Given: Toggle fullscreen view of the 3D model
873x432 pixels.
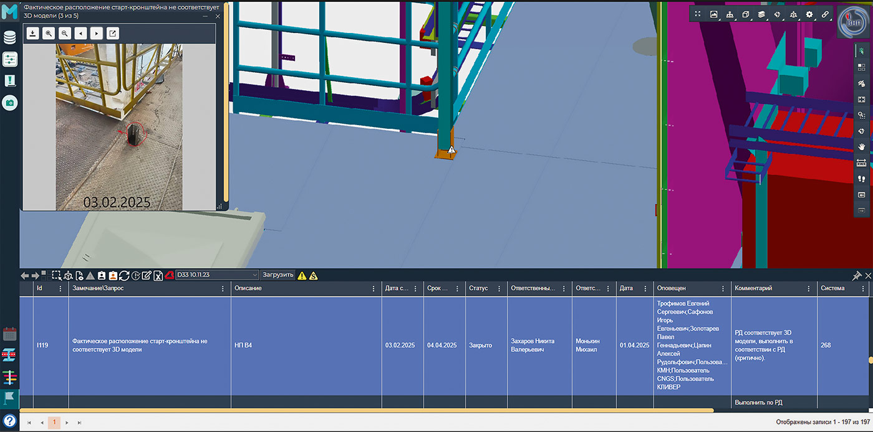Looking at the screenshot, I should pos(698,14).
